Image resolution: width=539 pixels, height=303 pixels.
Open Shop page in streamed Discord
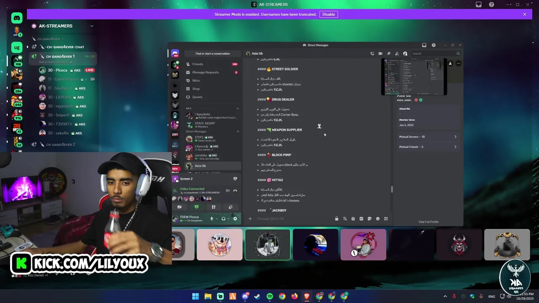pyautogui.click(x=212, y=89)
